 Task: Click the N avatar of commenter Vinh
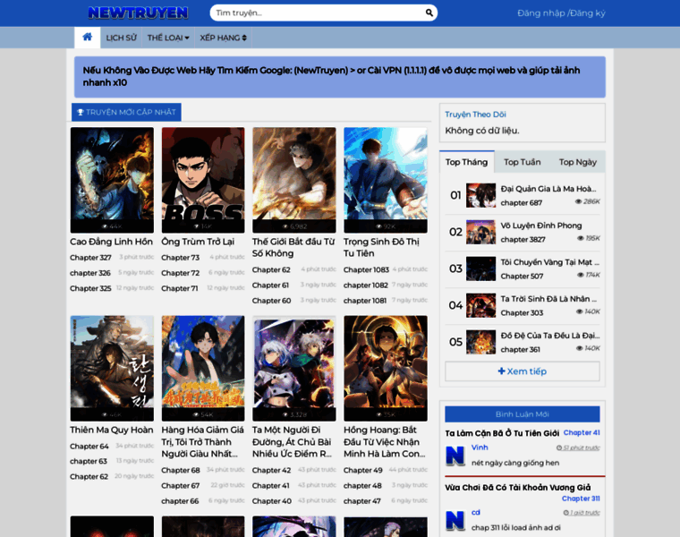455,456
